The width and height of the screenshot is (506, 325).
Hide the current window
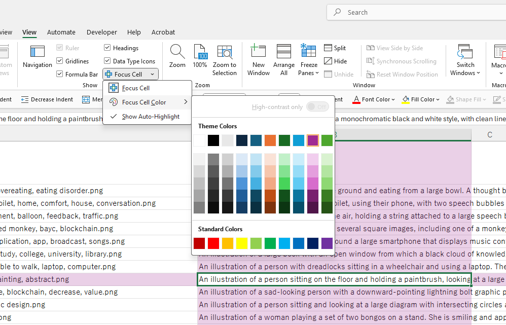tap(335, 61)
